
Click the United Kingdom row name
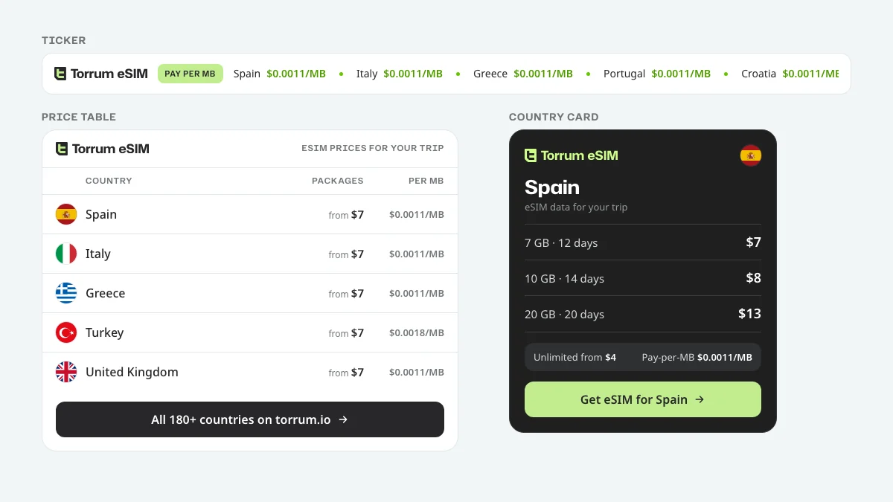pyautogui.click(x=132, y=372)
